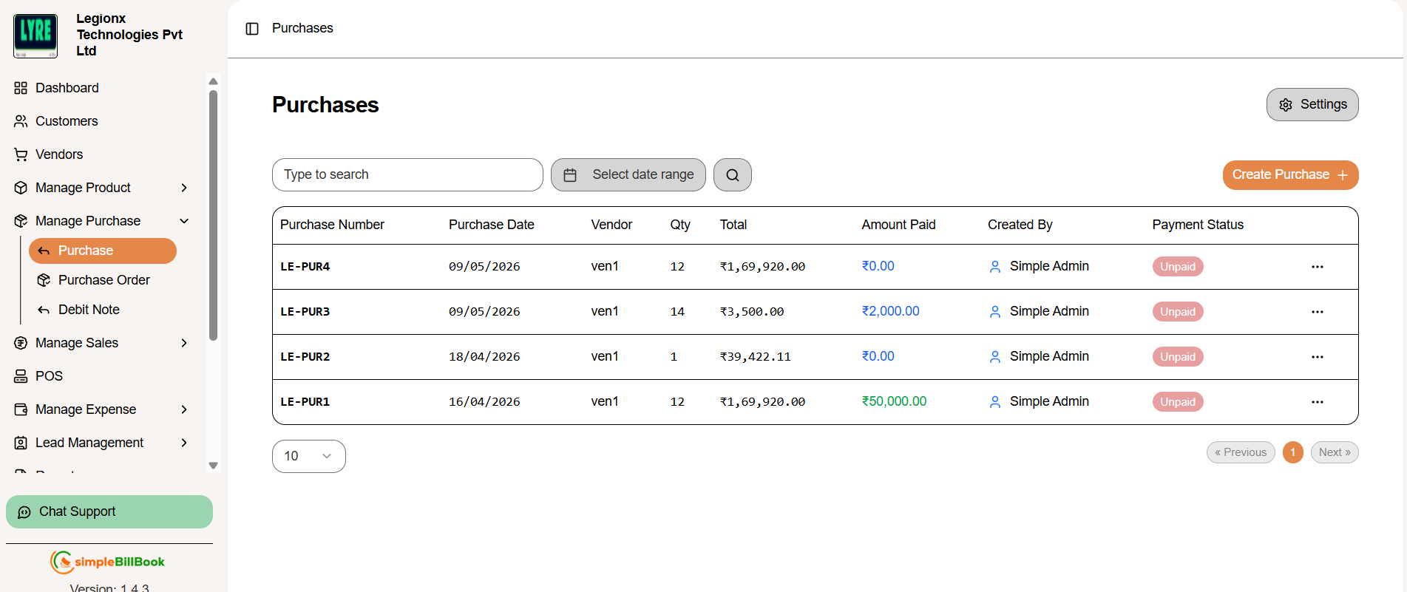Screen dimensions: 1407x592
Task: Expand Lead Management chevron
Action: coord(184,443)
